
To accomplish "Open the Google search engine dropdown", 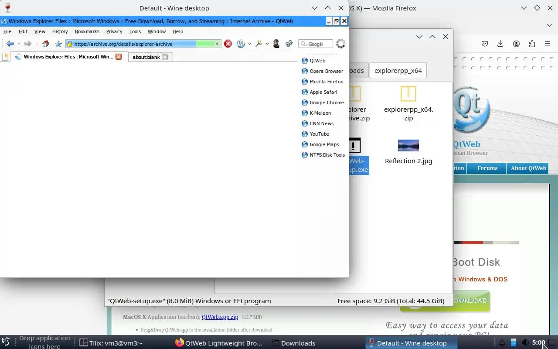I will [x=304, y=44].
